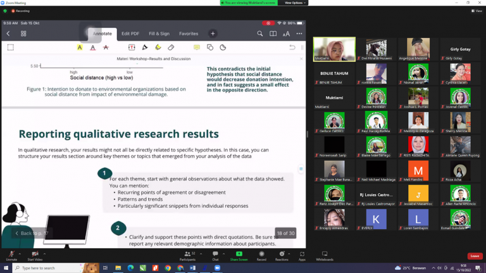
Task: Switch to the Annotate tab
Action: (103, 34)
